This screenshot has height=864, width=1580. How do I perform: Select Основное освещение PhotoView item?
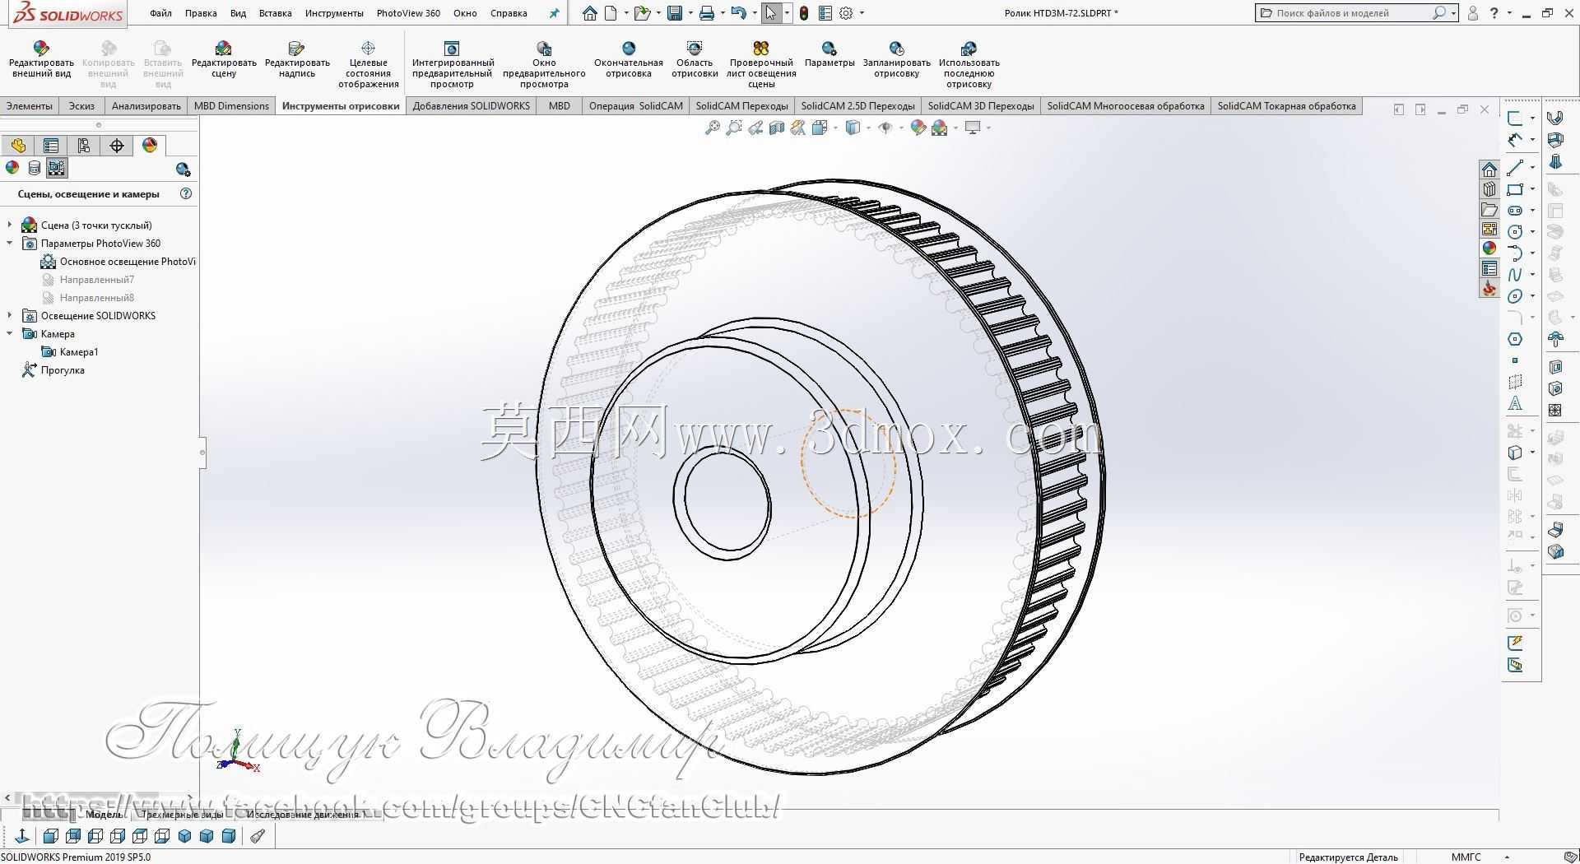click(x=118, y=262)
